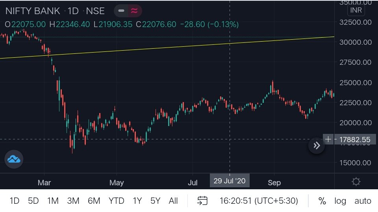Open timezone menu showing 16:20:51 (UTC+5:30)
This screenshot has width=378, height=212.
point(259,201)
